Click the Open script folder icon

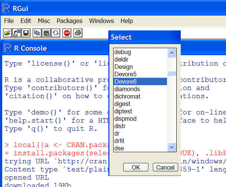(x=7, y=33)
